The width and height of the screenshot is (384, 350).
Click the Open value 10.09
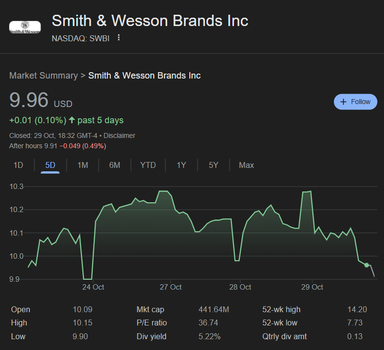click(82, 310)
